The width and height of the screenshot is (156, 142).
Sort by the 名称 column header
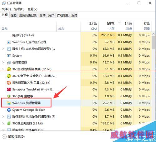[28, 27]
